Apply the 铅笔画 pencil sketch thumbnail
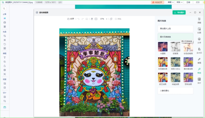 coord(176,47)
